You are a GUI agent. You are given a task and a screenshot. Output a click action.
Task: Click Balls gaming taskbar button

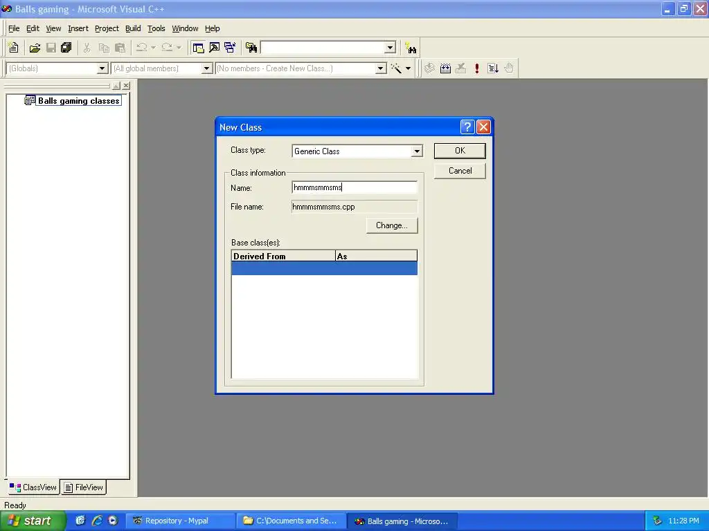point(402,521)
